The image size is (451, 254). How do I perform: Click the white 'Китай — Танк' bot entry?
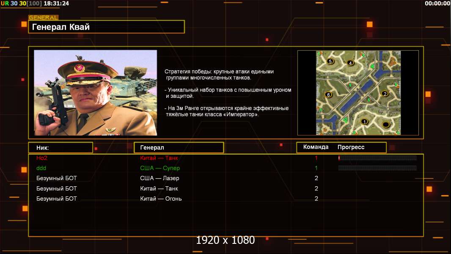click(x=159, y=188)
